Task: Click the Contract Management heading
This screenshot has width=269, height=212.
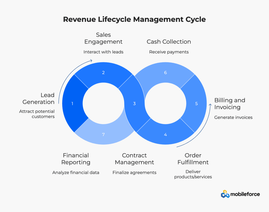Action: tap(134, 159)
